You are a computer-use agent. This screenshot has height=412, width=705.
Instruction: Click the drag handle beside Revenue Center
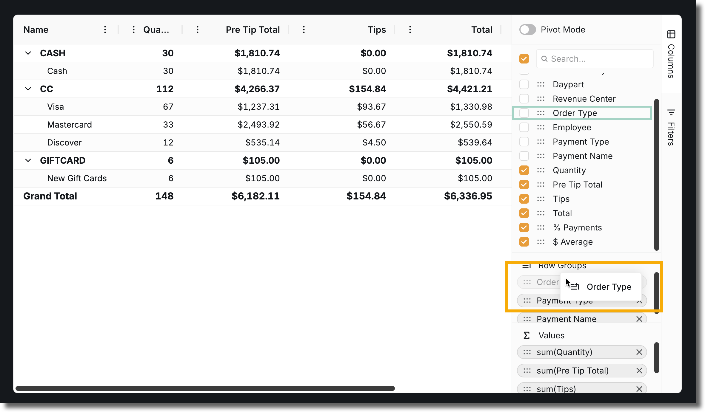coord(541,99)
